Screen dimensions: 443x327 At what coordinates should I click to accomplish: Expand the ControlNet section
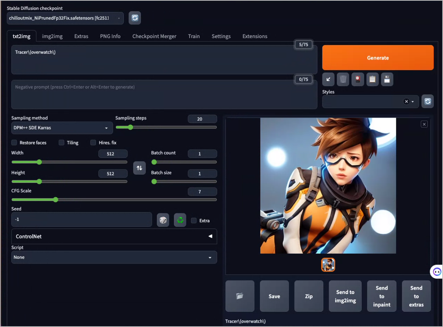[x=114, y=236]
